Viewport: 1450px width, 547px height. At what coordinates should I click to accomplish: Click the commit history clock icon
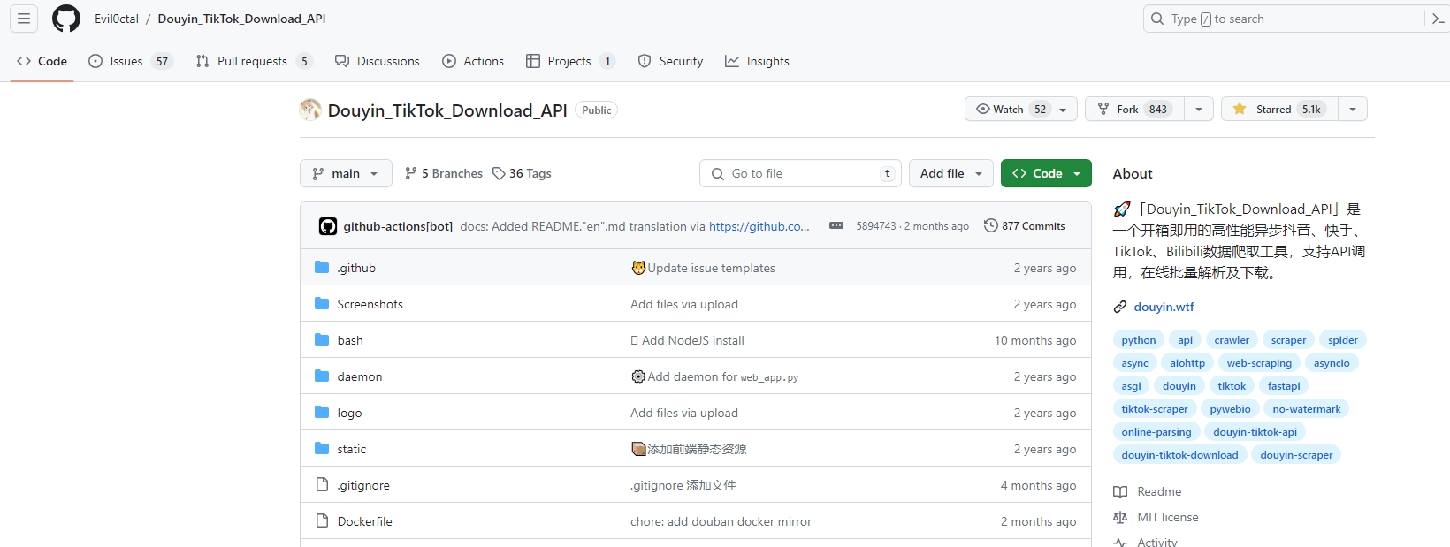991,226
